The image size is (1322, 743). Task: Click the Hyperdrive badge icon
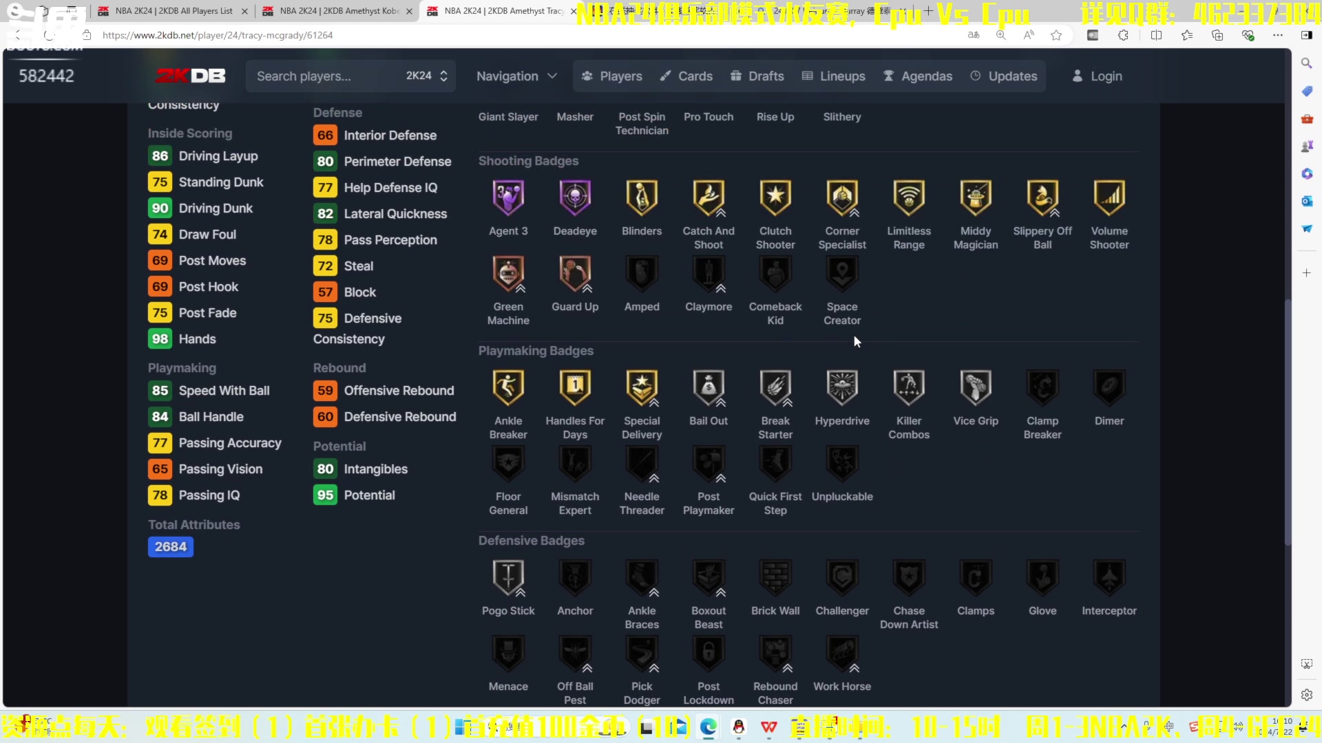(842, 387)
